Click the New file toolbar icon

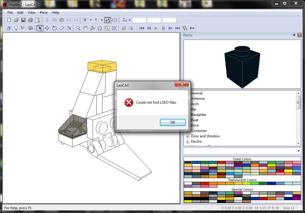point(9,20)
